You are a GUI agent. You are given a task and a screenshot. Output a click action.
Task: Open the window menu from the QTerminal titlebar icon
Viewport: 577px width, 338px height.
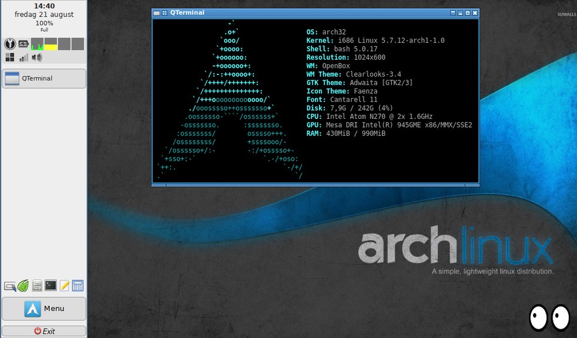[x=157, y=12]
